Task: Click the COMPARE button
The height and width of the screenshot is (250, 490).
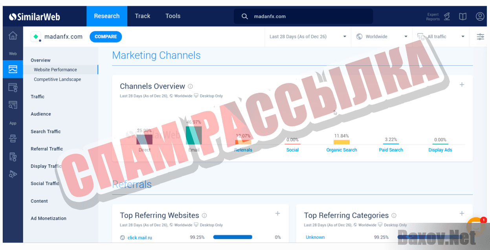Action: (x=106, y=37)
